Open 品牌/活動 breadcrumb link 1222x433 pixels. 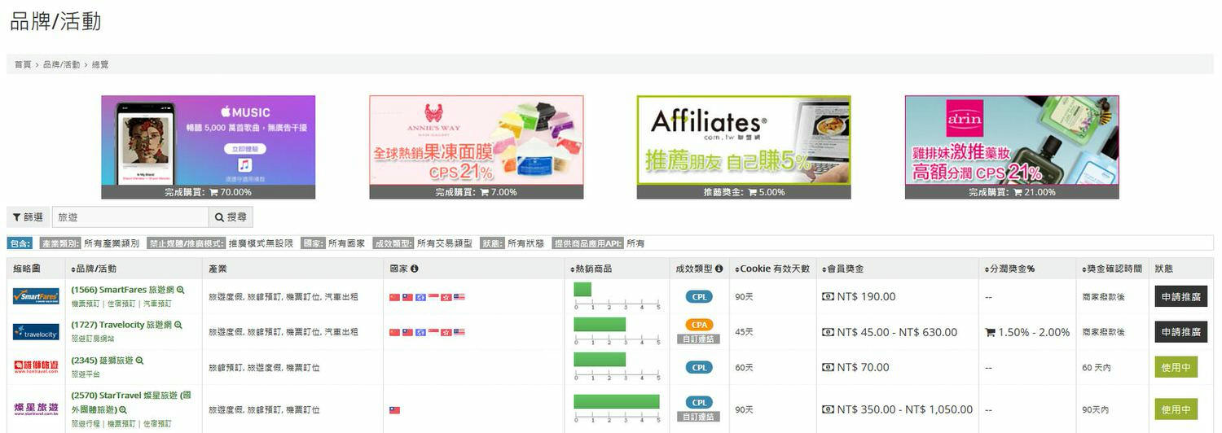coord(61,64)
